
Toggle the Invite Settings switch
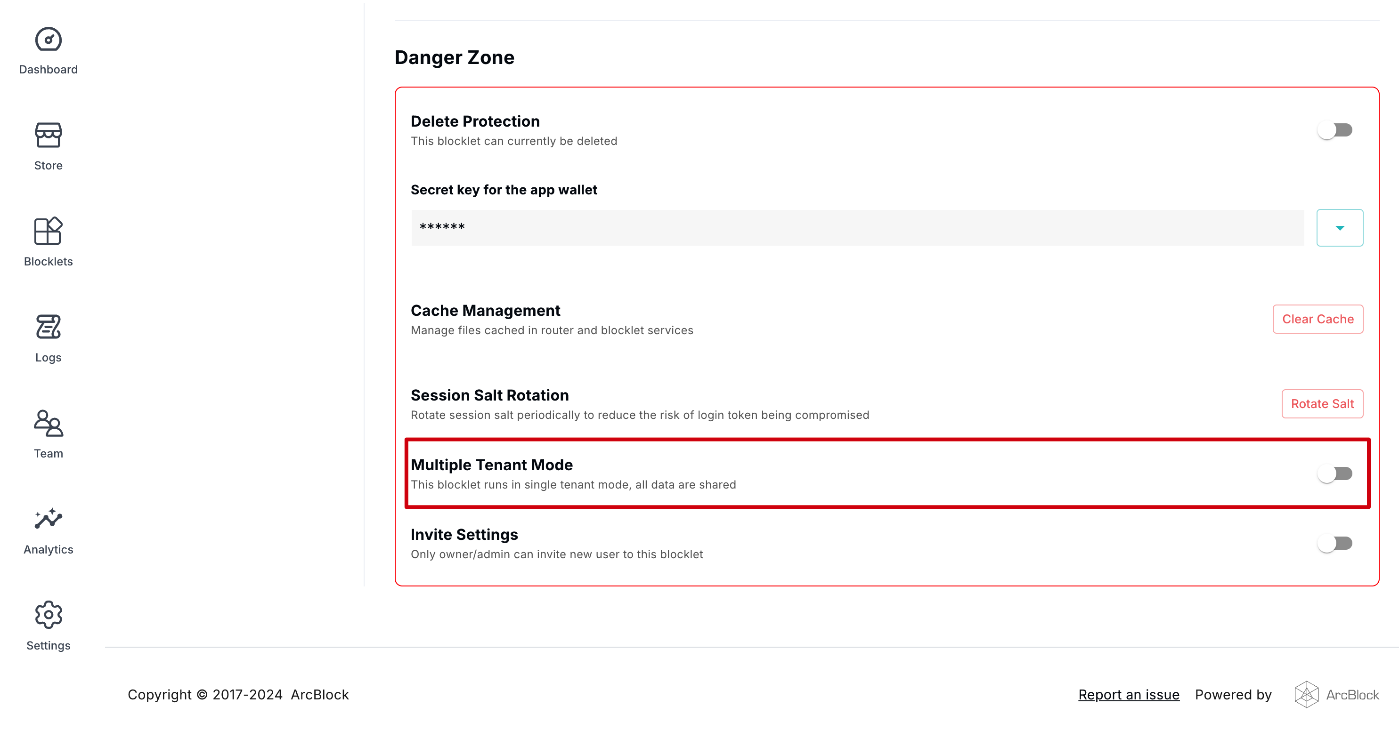(1335, 543)
